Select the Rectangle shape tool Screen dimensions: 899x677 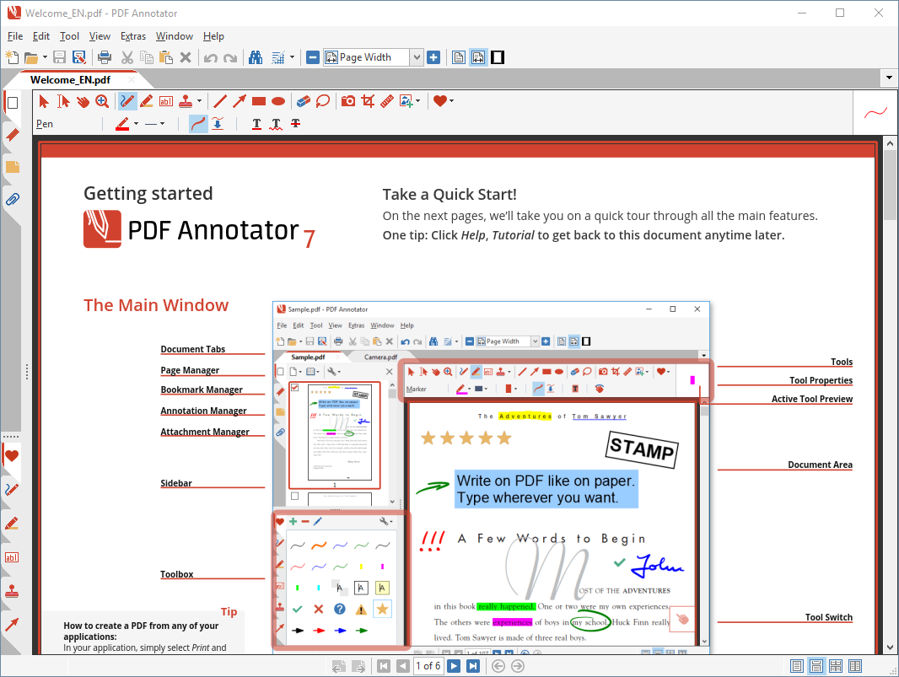pos(259,101)
